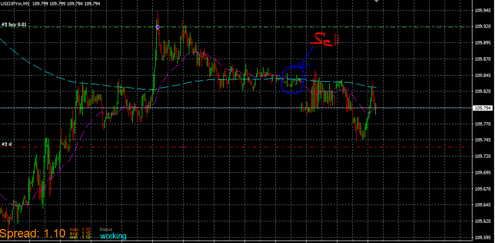The height and width of the screenshot is (243, 495).
Task: Click the 'min: 1.10' spread value
Action: click(81, 237)
